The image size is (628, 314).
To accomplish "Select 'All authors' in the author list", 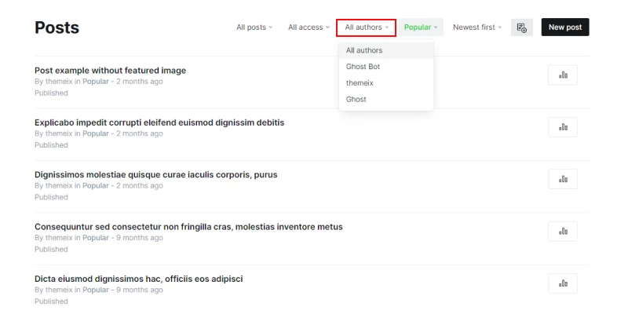I will [364, 50].
